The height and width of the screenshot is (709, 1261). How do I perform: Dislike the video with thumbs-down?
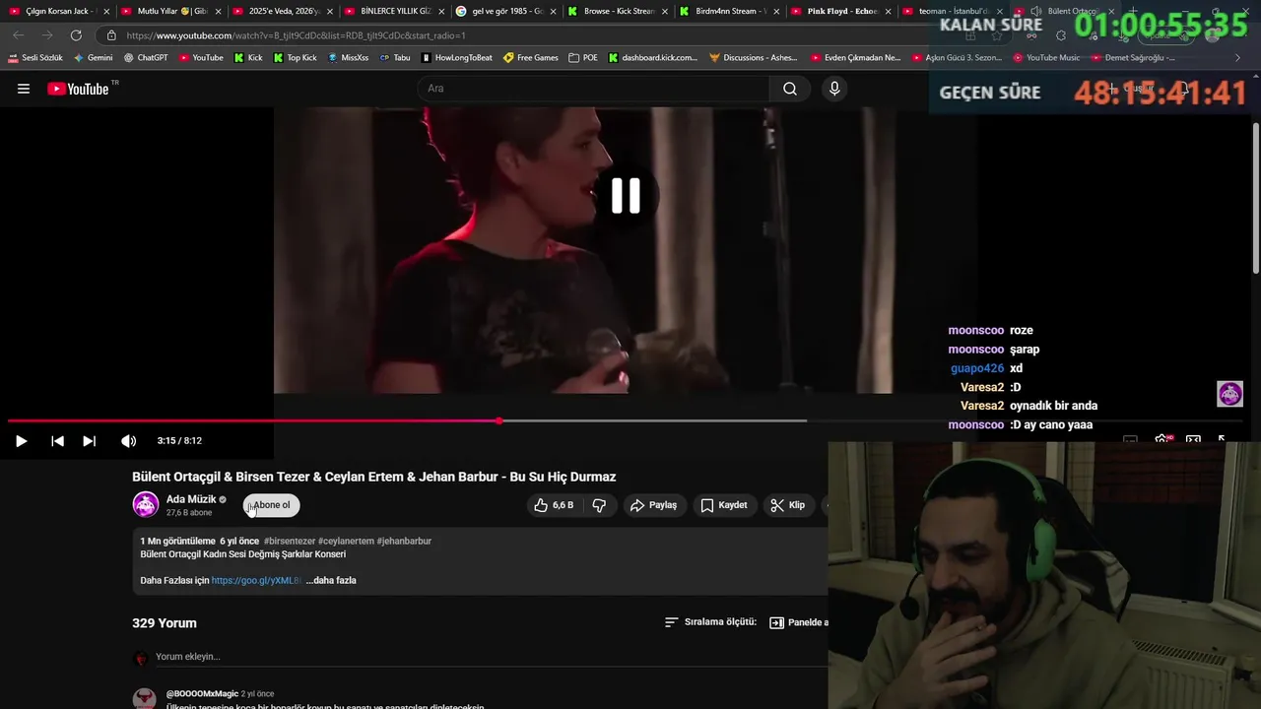click(x=599, y=505)
